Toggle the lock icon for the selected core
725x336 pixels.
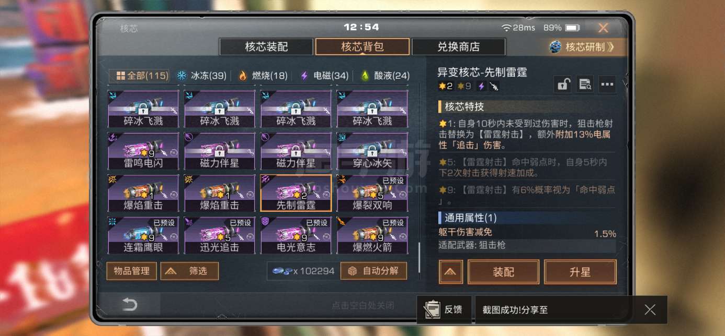[x=563, y=85]
